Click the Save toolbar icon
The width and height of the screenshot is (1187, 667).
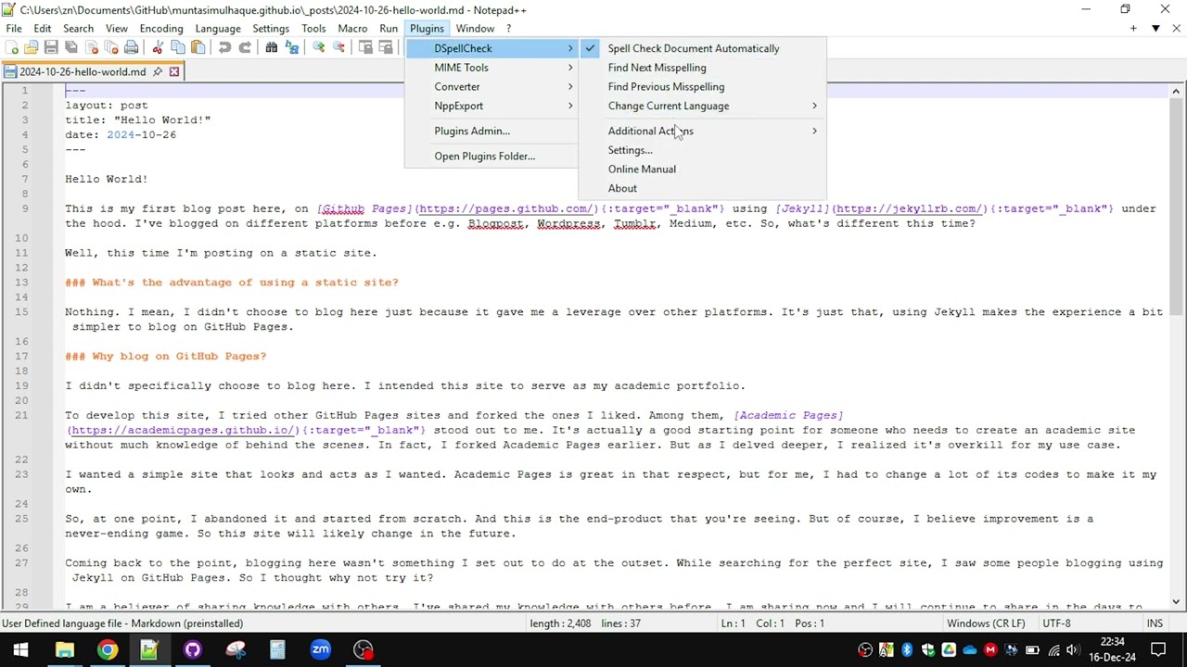point(51,47)
